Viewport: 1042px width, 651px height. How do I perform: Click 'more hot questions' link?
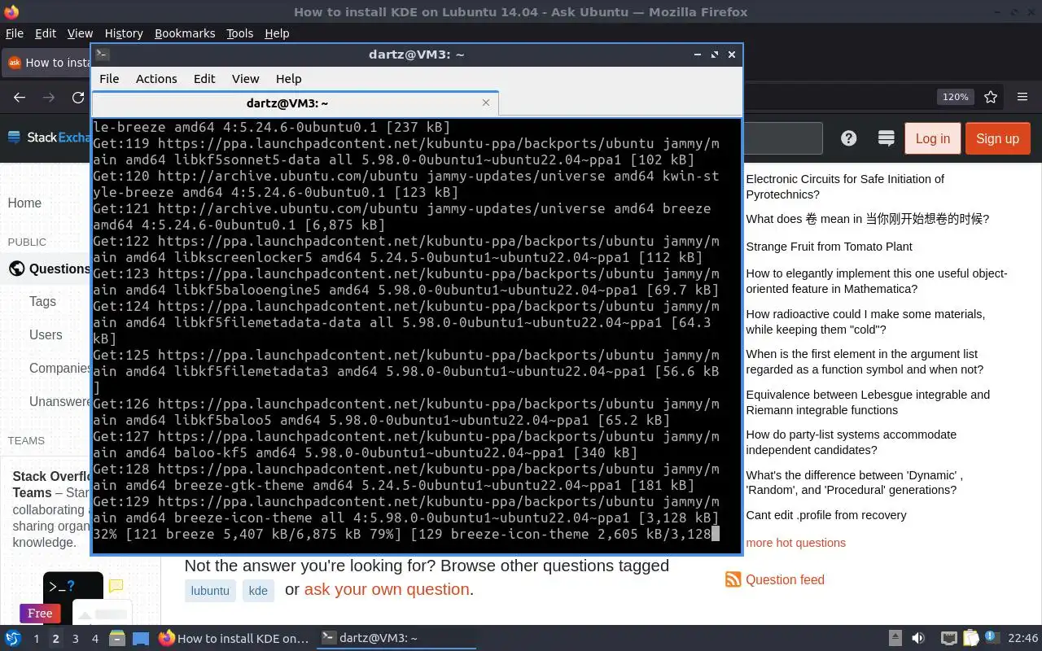click(795, 543)
